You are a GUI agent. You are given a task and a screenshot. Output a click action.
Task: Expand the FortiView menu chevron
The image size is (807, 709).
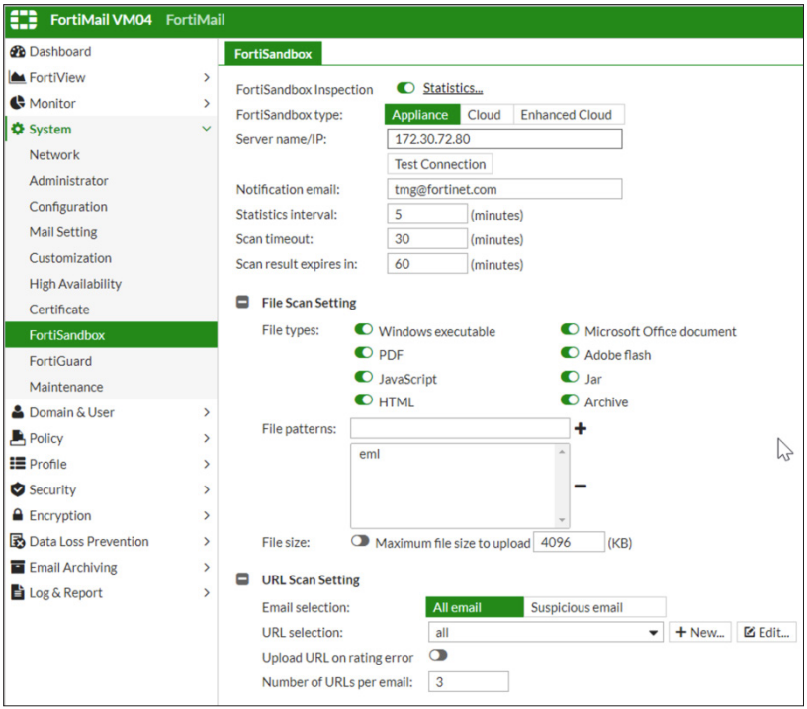(207, 78)
